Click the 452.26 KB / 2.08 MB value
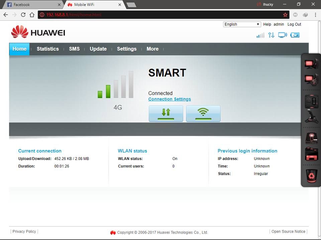This screenshot has height=240, width=321. click(72, 159)
